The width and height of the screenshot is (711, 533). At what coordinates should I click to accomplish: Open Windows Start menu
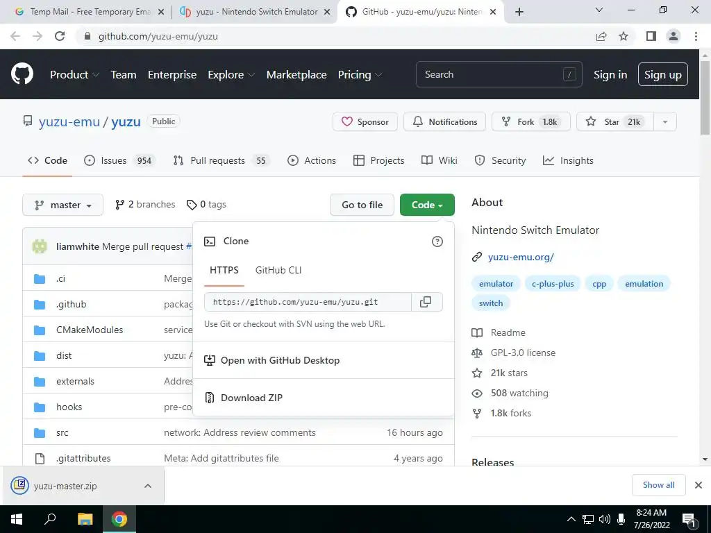(17, 519)
